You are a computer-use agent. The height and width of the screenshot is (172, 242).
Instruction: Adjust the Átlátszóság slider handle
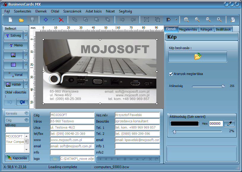[223, 86]
